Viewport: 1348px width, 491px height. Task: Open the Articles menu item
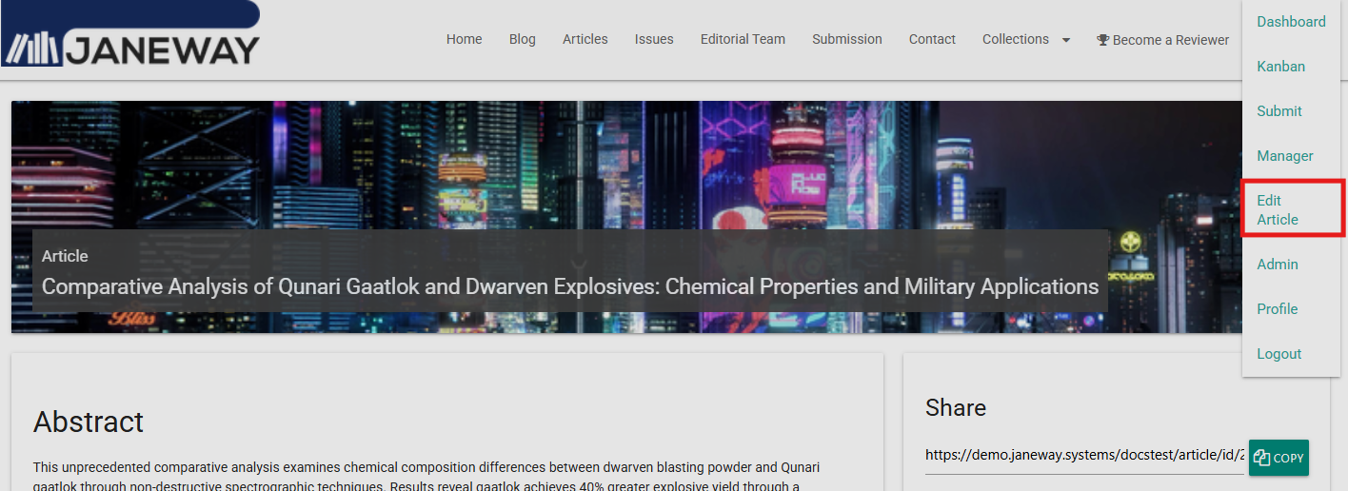click(x=585, y=39)
